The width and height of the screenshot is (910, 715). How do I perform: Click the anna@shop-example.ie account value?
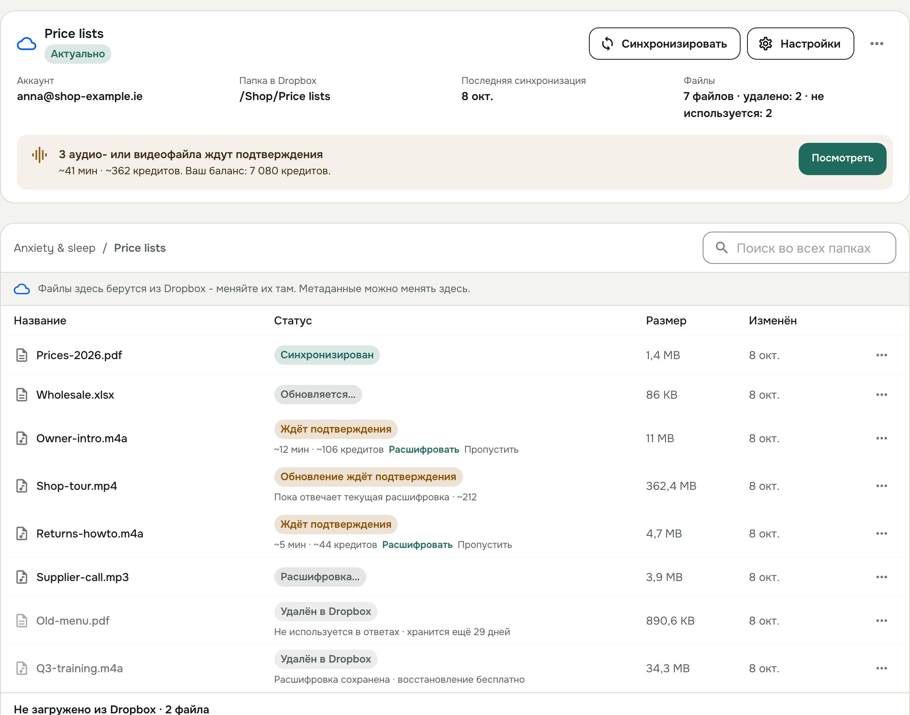[x=79, y=96]
